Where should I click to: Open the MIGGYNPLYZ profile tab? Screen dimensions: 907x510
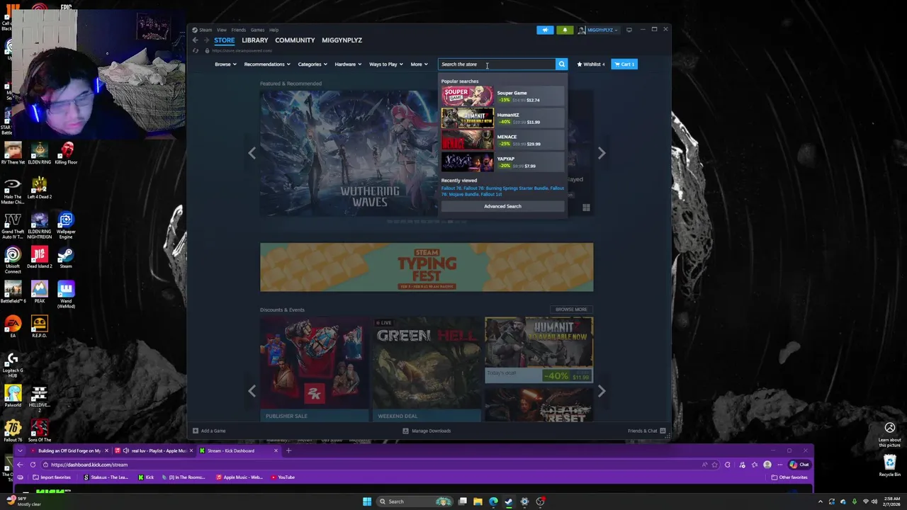[x=342, y=40]
